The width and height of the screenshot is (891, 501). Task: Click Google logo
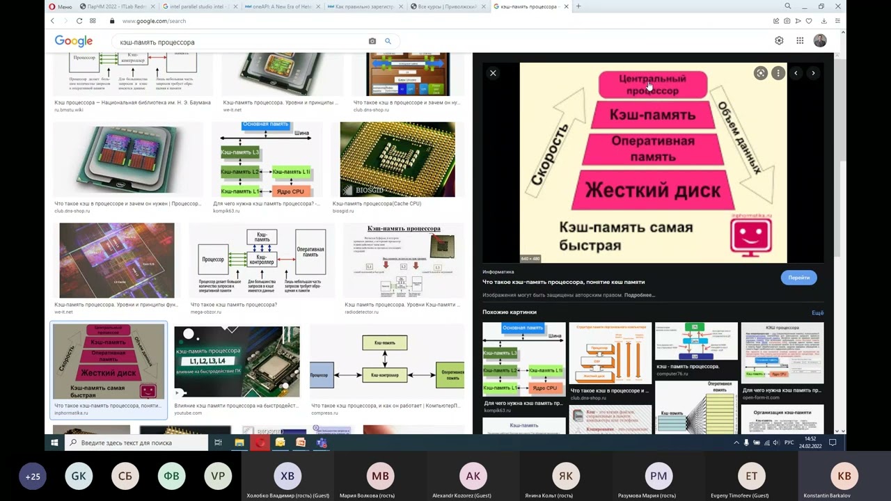[x=74, y=41]
